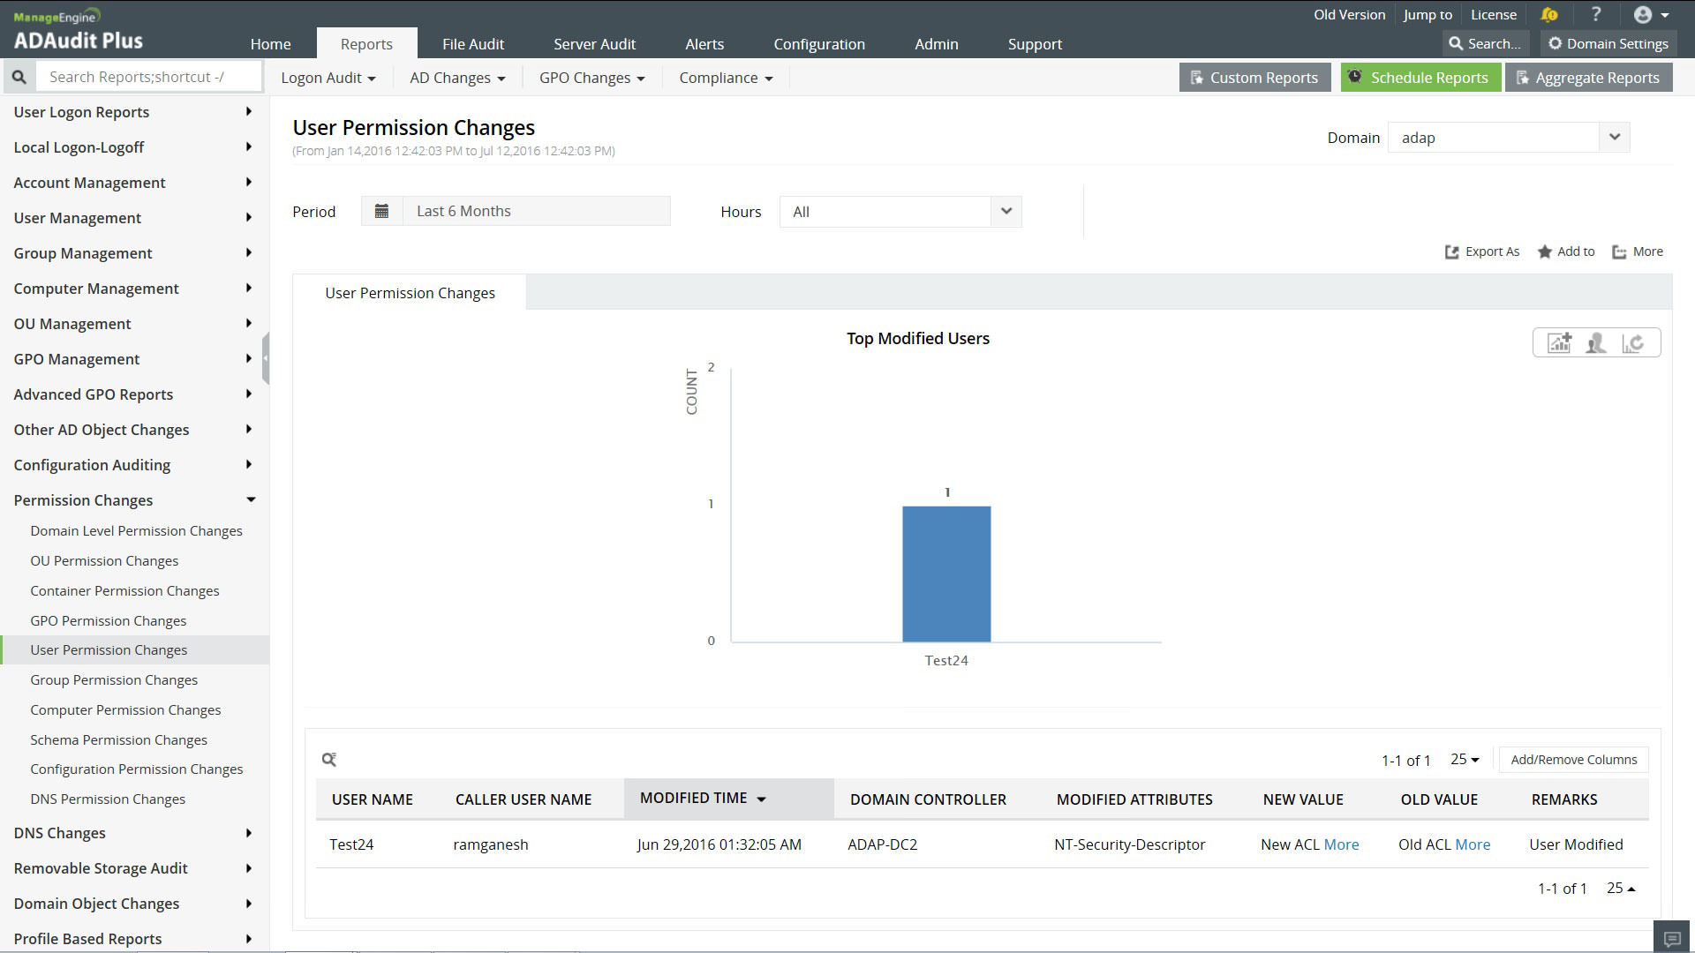
Task: Collapse the left sidebar panel handle
Action: pos(265,358)
